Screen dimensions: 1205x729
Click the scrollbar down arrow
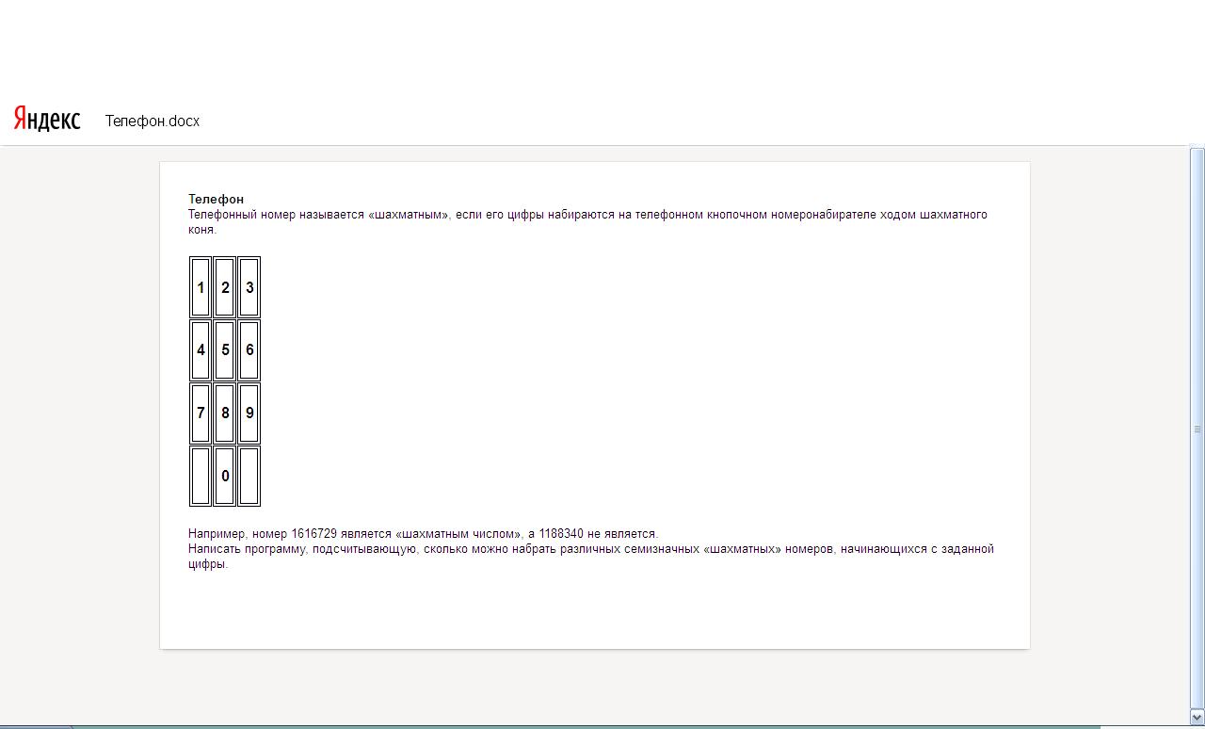(x=1197, y=718)
